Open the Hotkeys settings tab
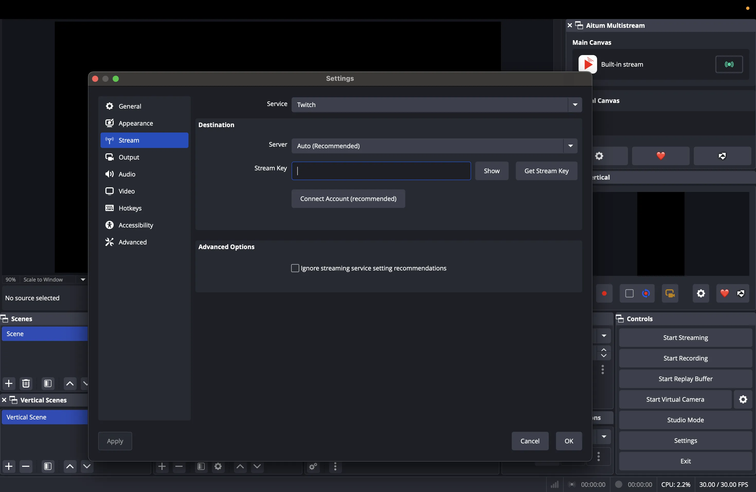 tap(144, 208)
